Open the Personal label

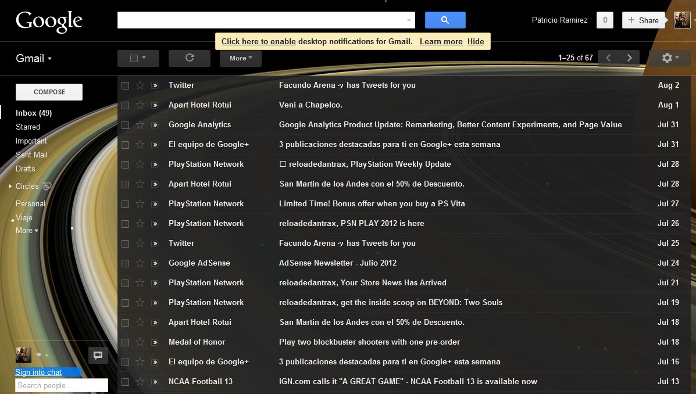tap(30, 203)
